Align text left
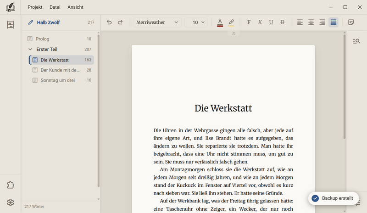This screenshot has height=213, width=367. tap(300, 22)
